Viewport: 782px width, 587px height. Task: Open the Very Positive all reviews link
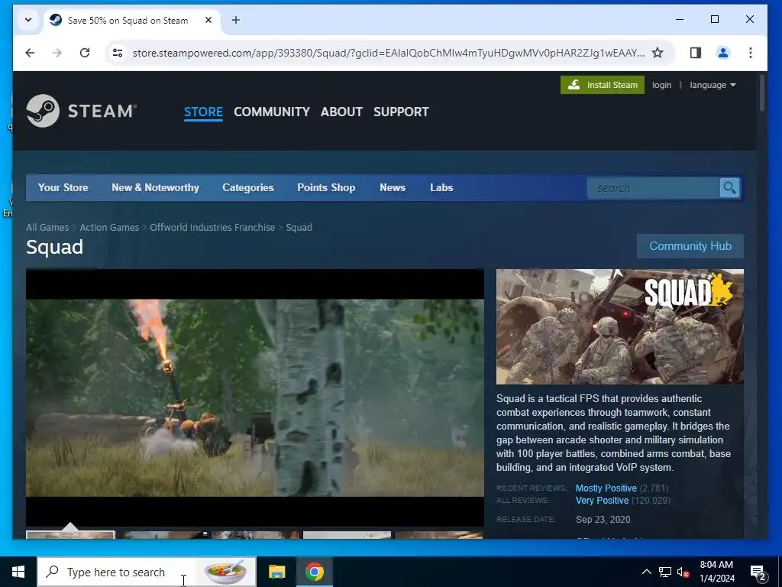coord(602,501)
